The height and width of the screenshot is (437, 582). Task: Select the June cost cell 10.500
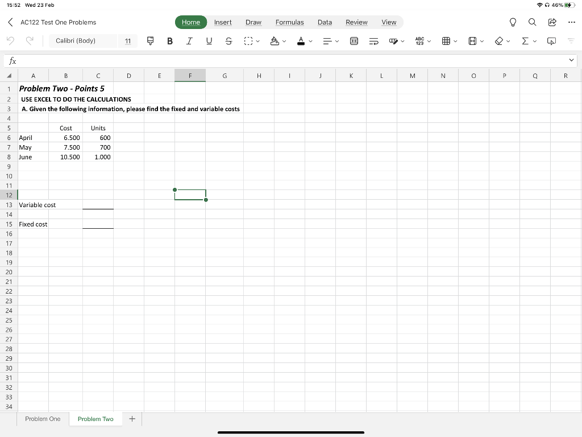coord(66,157)
